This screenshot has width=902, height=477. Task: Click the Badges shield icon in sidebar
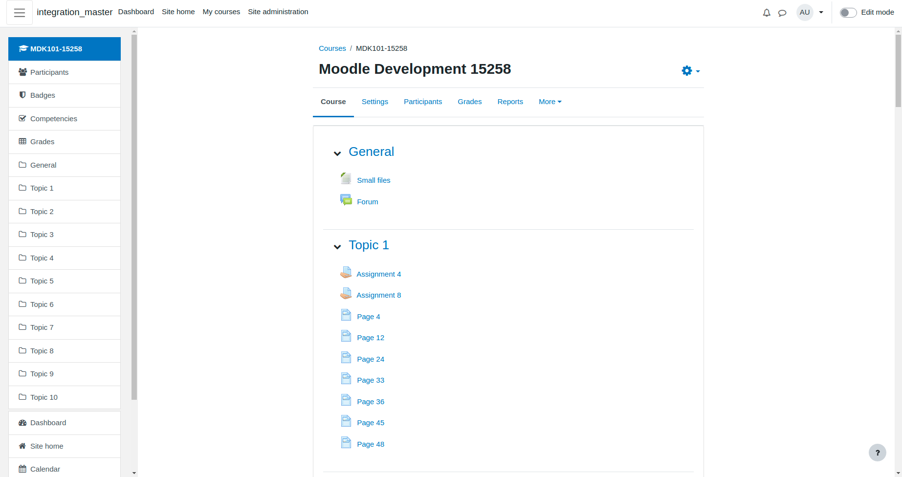tap(22, 95)
